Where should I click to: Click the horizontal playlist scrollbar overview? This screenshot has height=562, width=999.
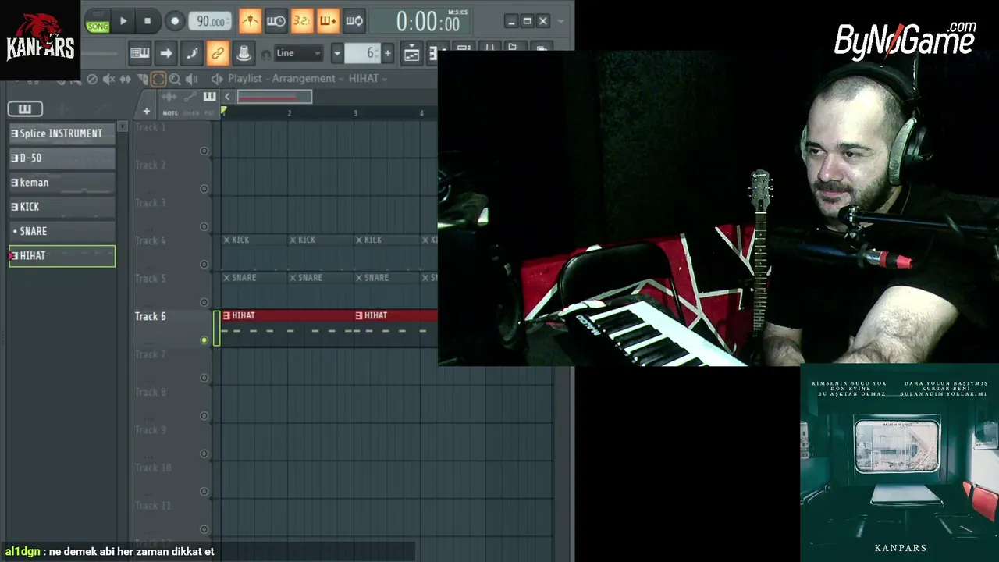pos(274,97)
